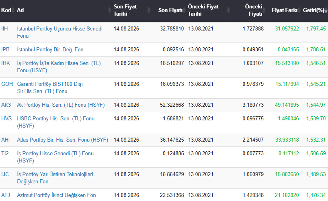Select price difference 31.057922
The height and width of the screenshot is (201, 328).
[x=287, y=28]
